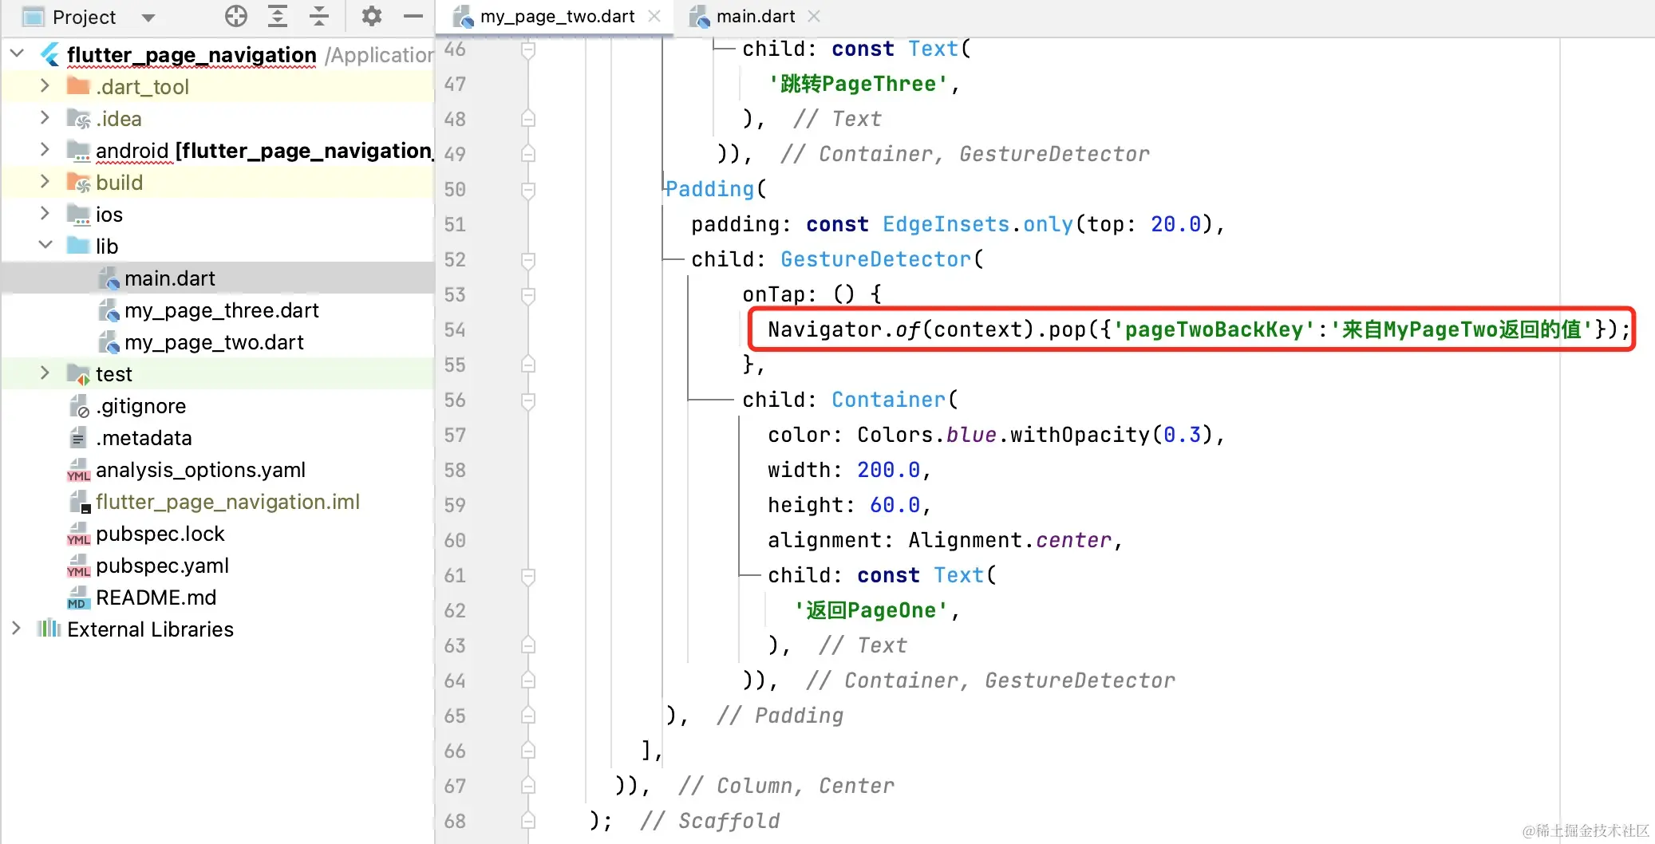Expand the .dart_tool folder
Image resolution: width=1655 pixels, height=844 pixels.
[x=45, y=86]
